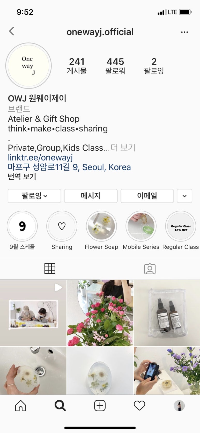Viewport: 200px width, 433px height.
Task: Tap the new post plus icon
Action: click(x=100, y=406)
